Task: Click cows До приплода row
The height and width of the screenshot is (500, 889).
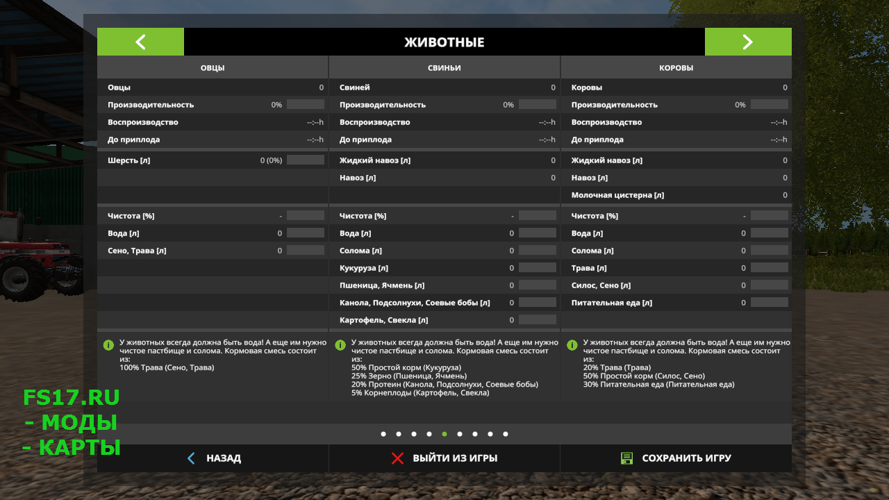Action: click(x=676, y=140)
